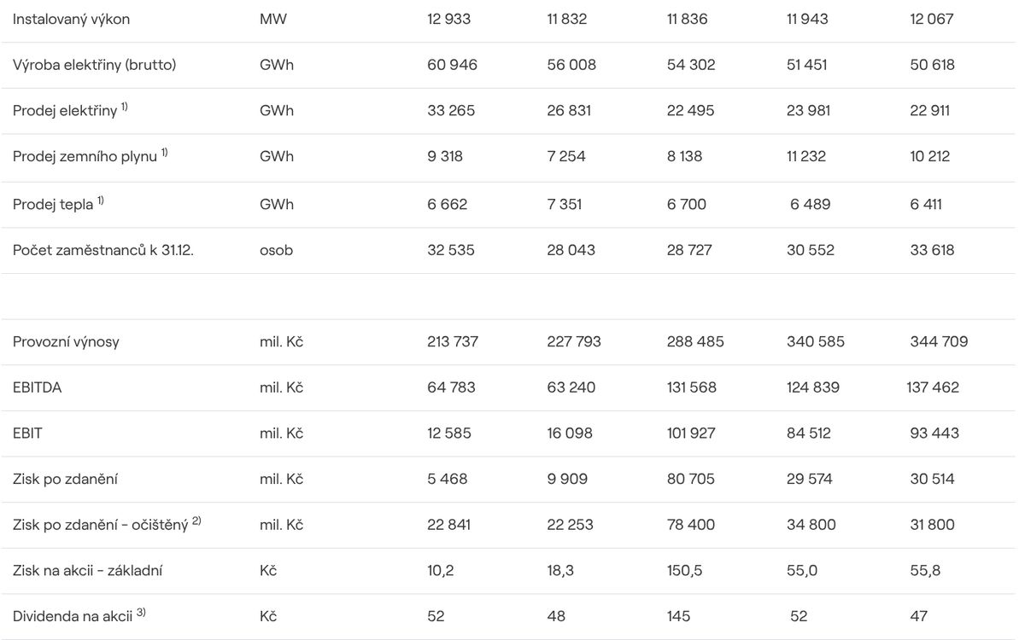
Task: Click the EBITDA row label
Action: pyautogui.click(x=38, y=387)
